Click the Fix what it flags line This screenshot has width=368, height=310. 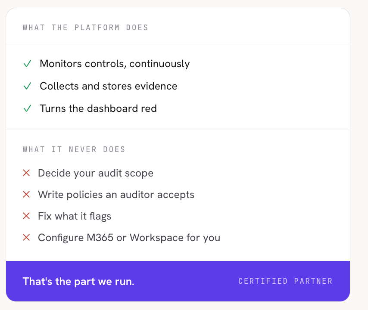(x=75, y=216)
